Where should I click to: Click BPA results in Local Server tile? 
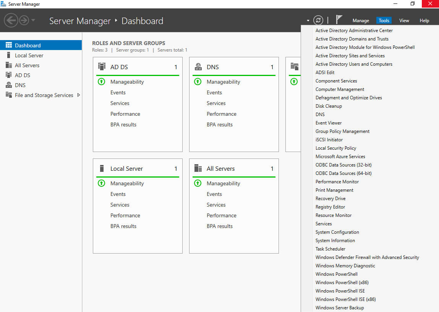[123, 226]
